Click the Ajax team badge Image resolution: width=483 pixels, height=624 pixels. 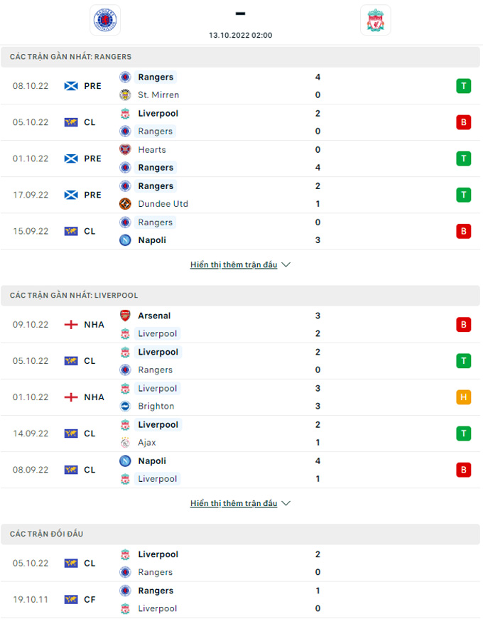pos(125,443)
